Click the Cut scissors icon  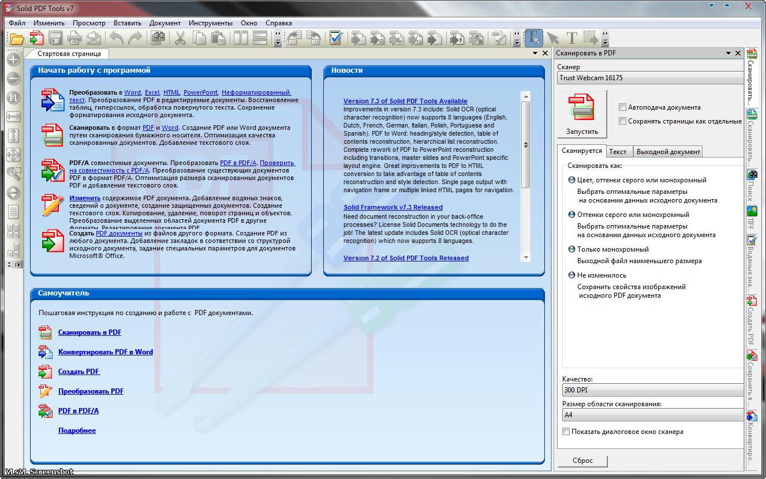click(180, 38)
